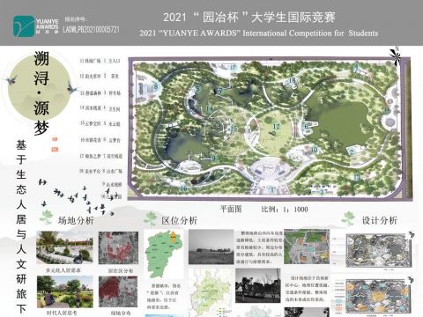Click map marker 9 near the left pond

click(214, 158)
